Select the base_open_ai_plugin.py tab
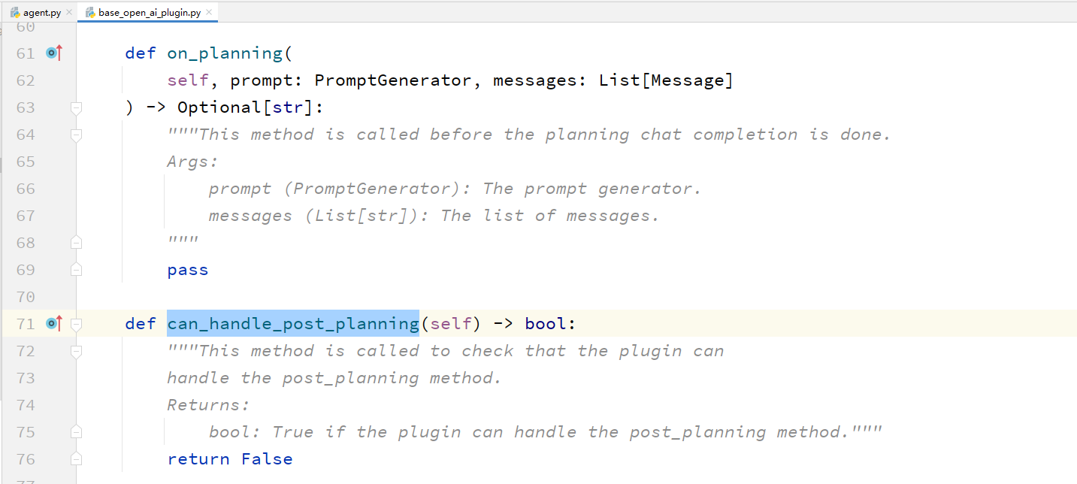1077x484 pixels. pos(149,13)
